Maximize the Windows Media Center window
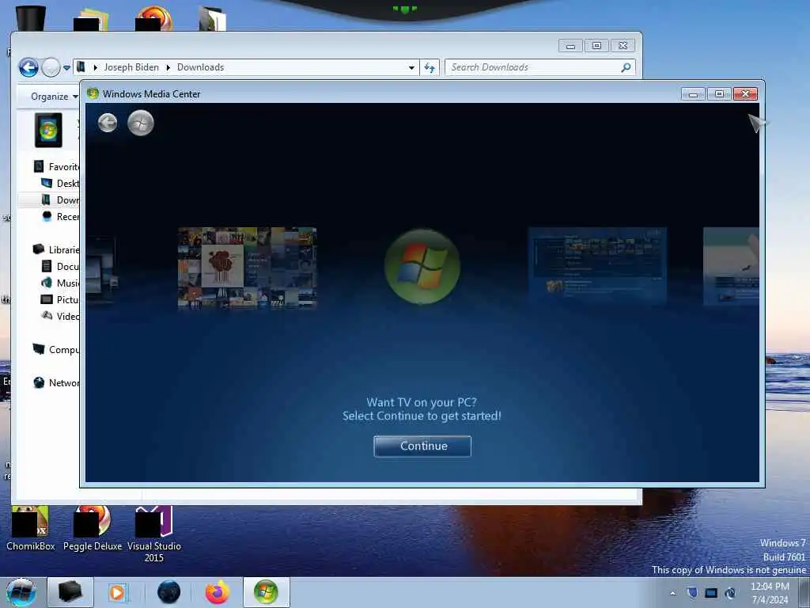Image resolution: width=810 pixels, height=608 pixels. [x=719, y=93]
